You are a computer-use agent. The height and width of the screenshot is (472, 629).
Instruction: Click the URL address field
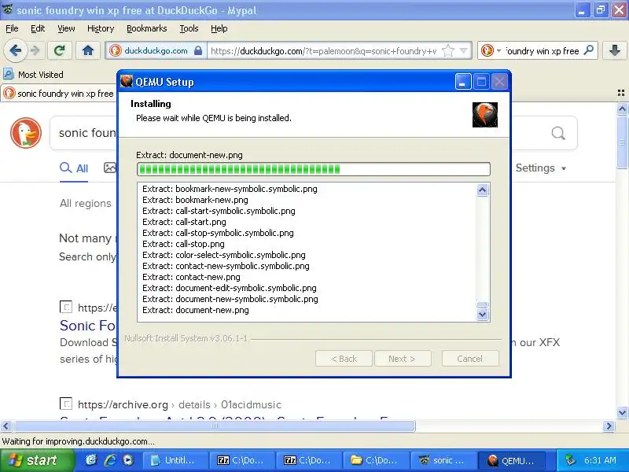(x=323, y=51)
